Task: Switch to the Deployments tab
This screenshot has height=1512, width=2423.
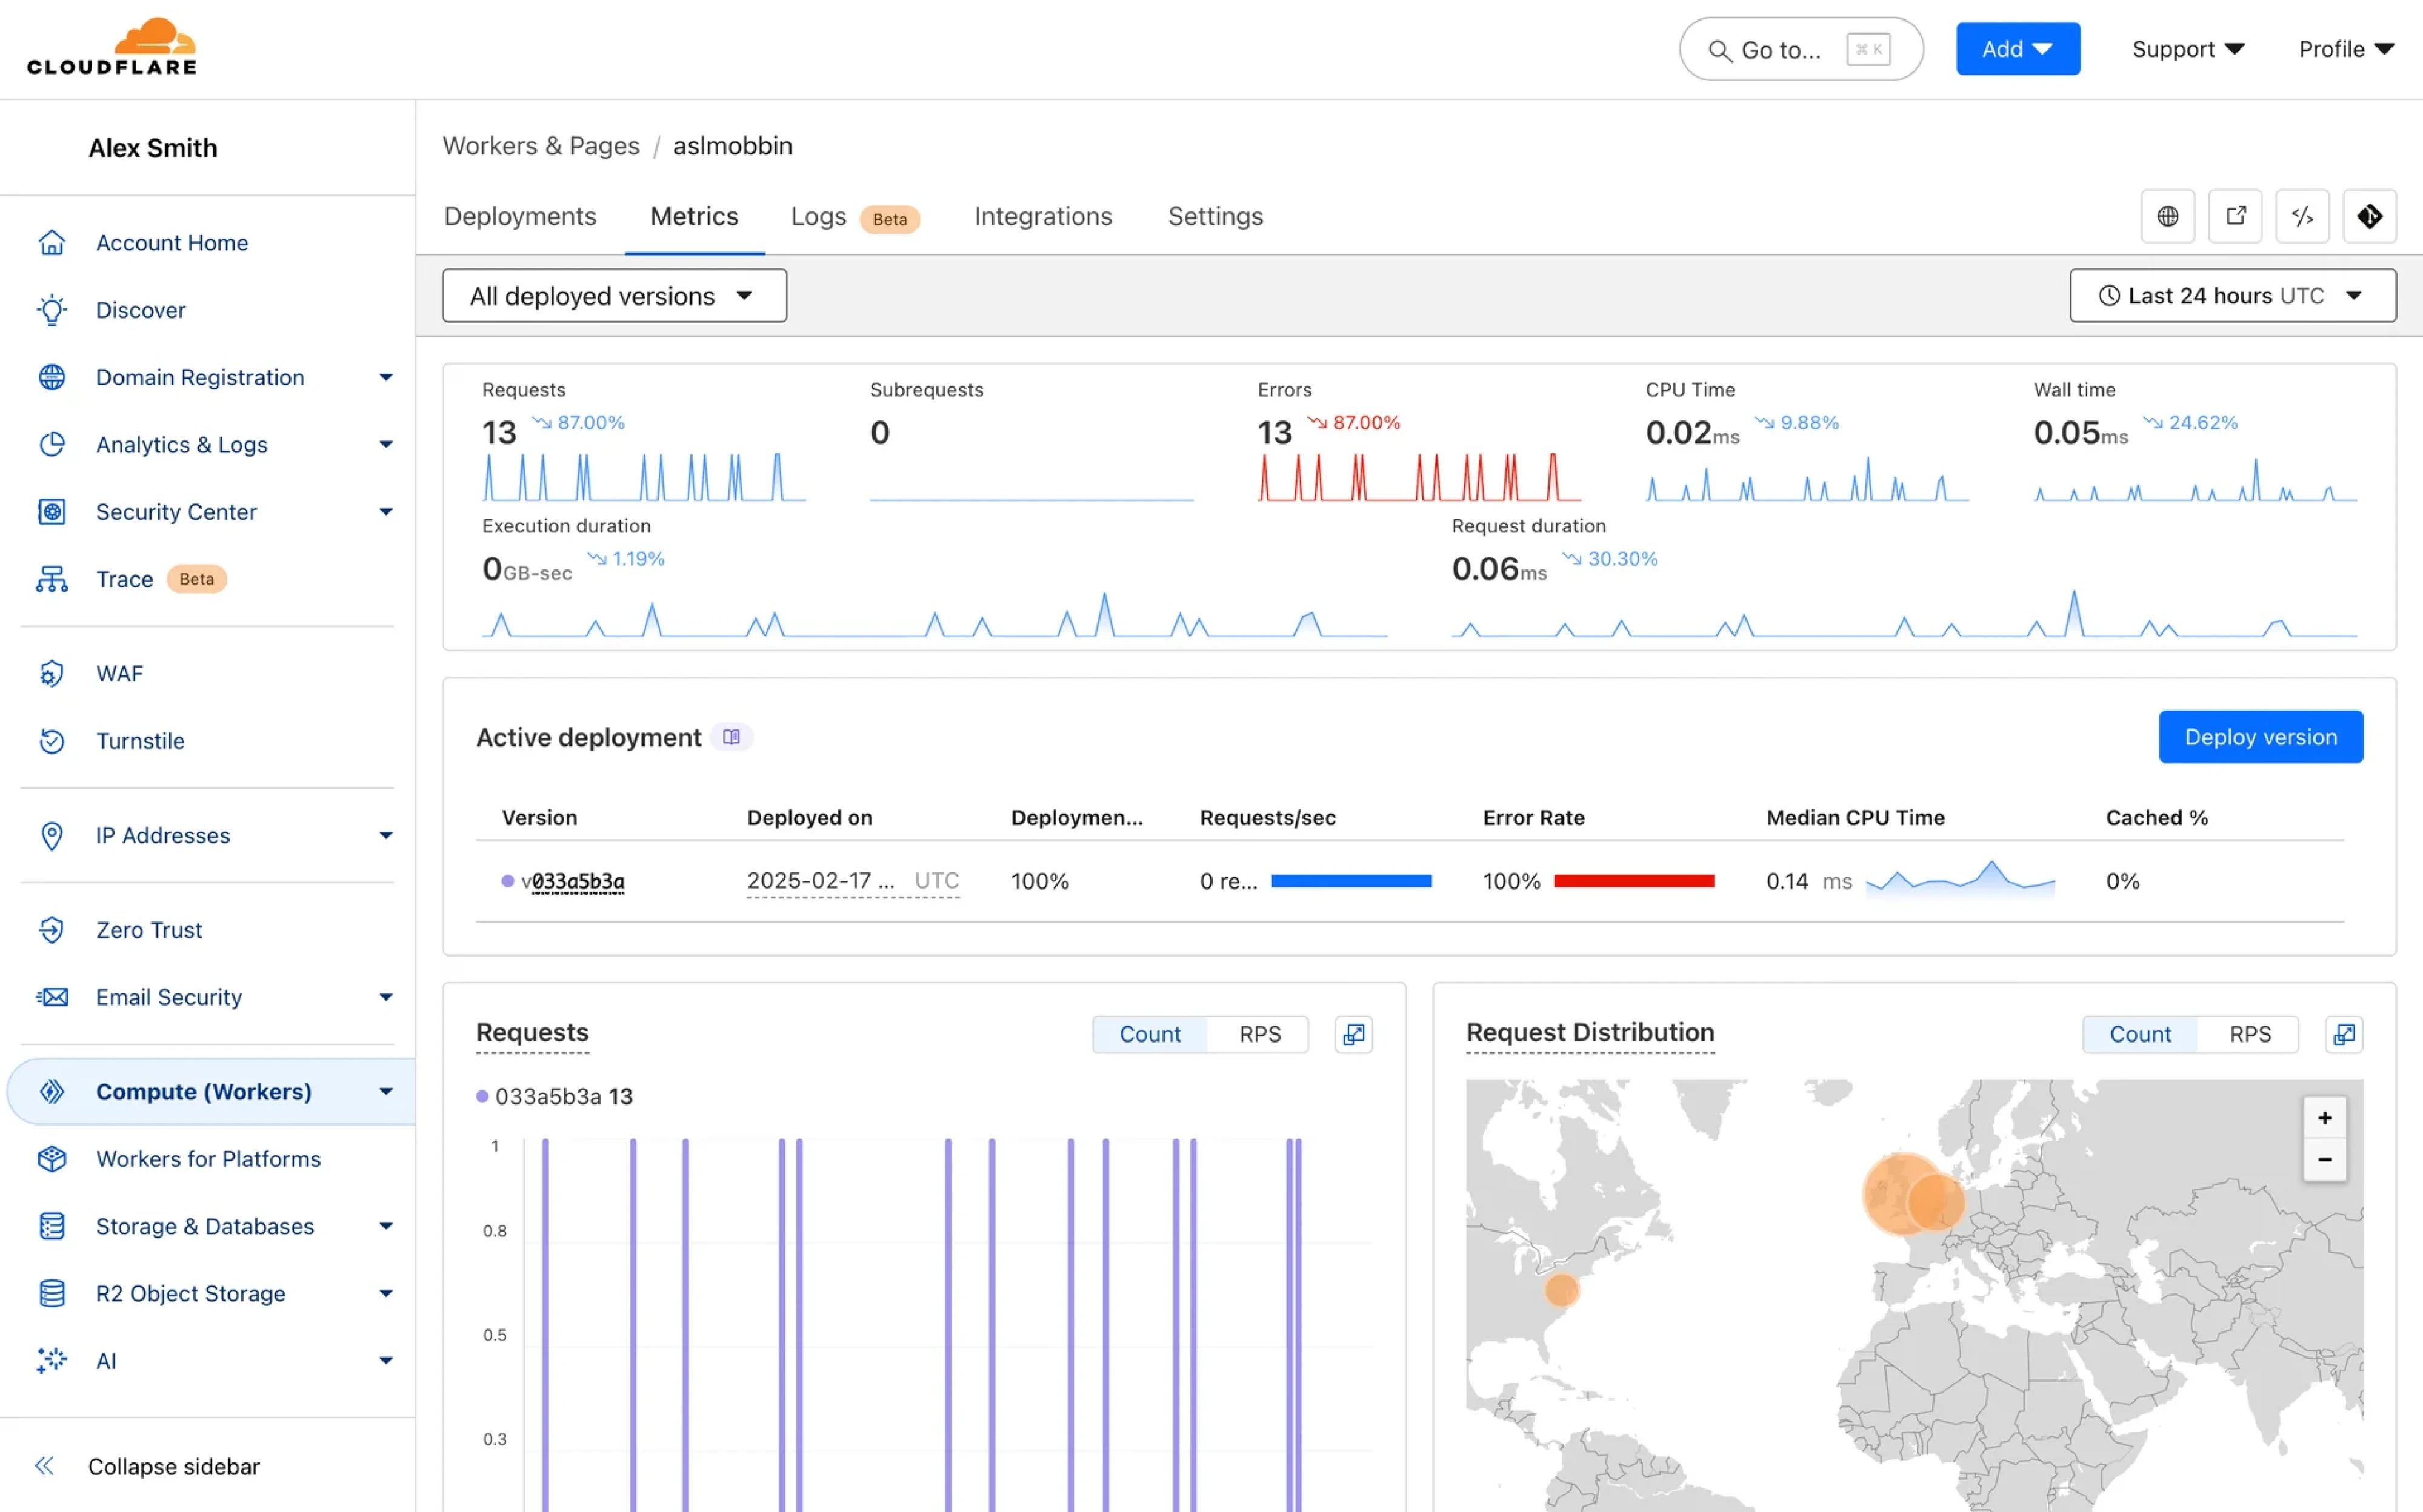Action: click(x=520, y=216)
